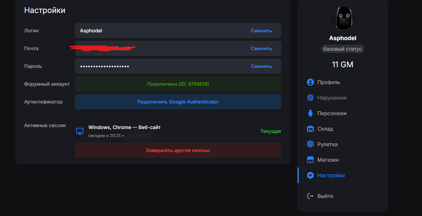Open the Профиль menu item
Viewport: 422px width, 216px height.
point(329,82)
